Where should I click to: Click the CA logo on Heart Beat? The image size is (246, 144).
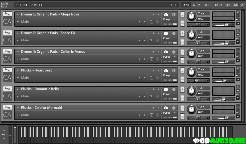[7, 78]
